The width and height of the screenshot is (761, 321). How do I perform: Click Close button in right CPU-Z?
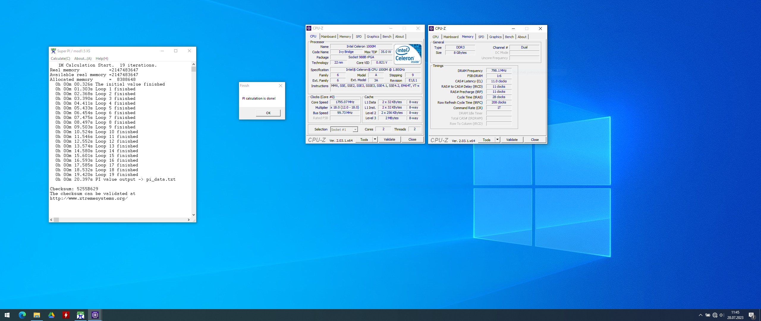[x=535, y=140]
